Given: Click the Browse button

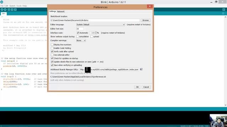Looking at the screenshot, I should pos(145,20).
